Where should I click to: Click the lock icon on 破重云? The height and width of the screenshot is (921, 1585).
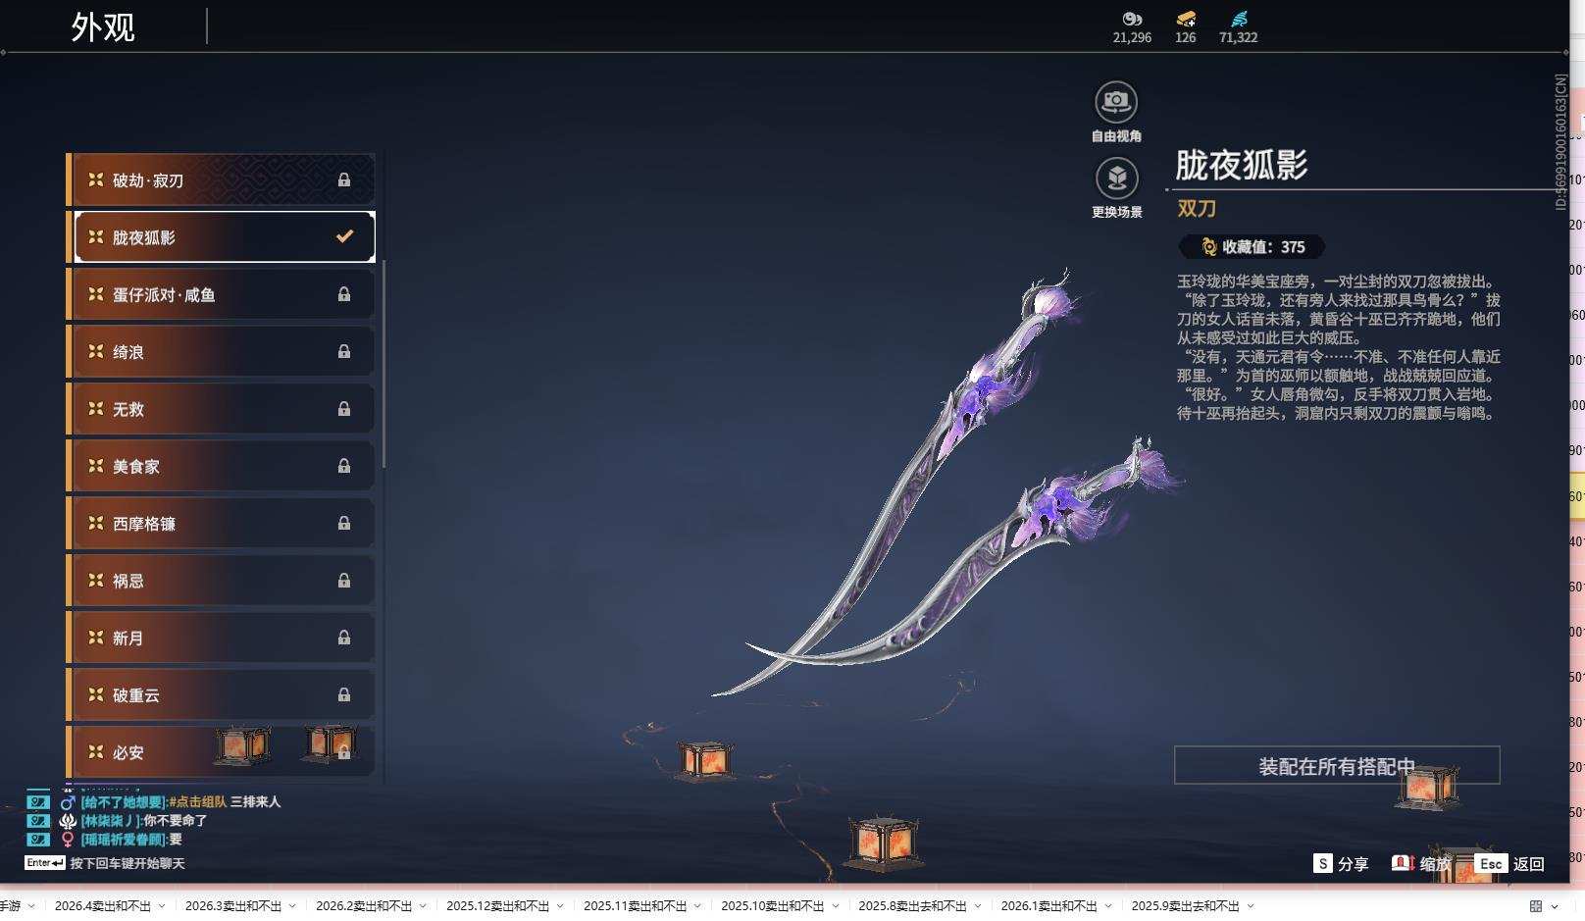tap(344, 694)
